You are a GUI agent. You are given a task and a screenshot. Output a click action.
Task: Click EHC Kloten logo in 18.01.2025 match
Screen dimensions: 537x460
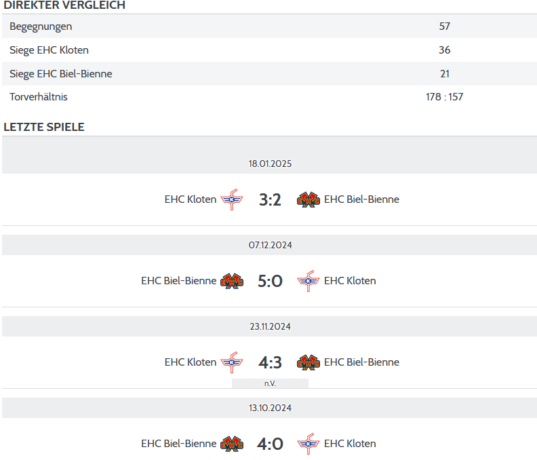point(231,199)
